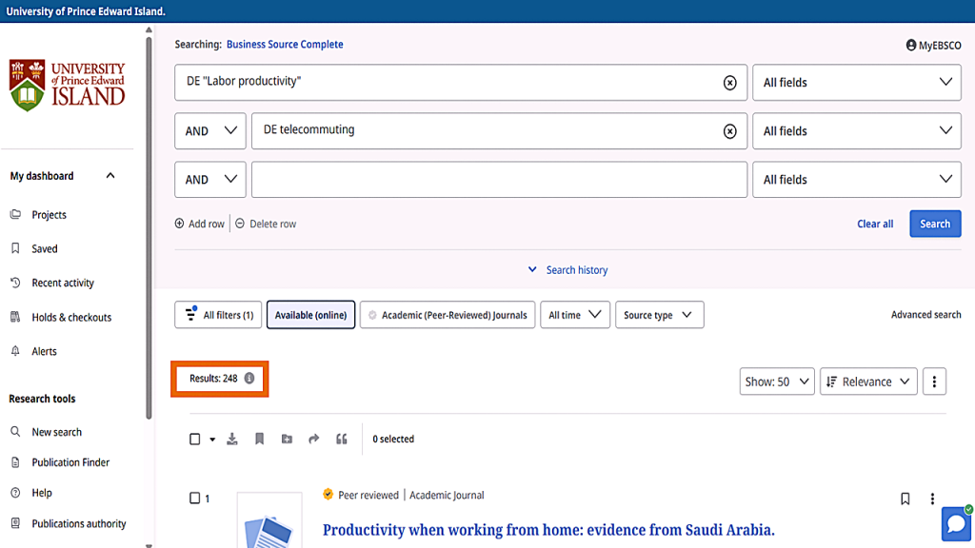975x548 pixels.
Task: Open the Show: 50 results dropdown
Action: [777, 382]
